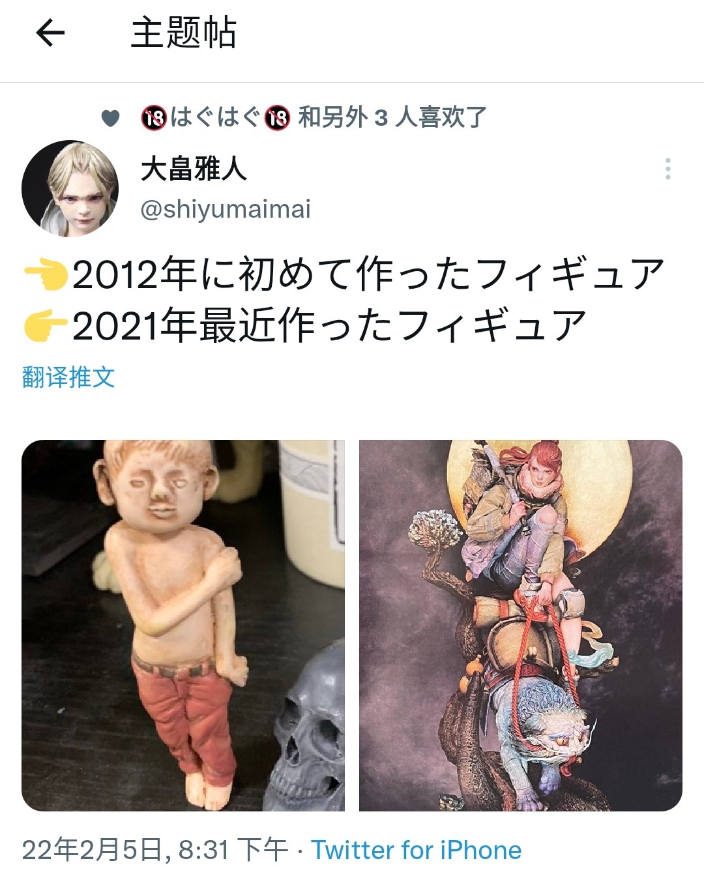The height and width of the screenshot is (874, 704).
Task: Open the 2012 boy figure photo
Action: pyautogui.click(x=183, y=626)
